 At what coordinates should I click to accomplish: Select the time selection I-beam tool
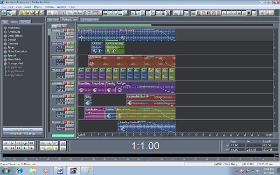[x=181, y=13]
